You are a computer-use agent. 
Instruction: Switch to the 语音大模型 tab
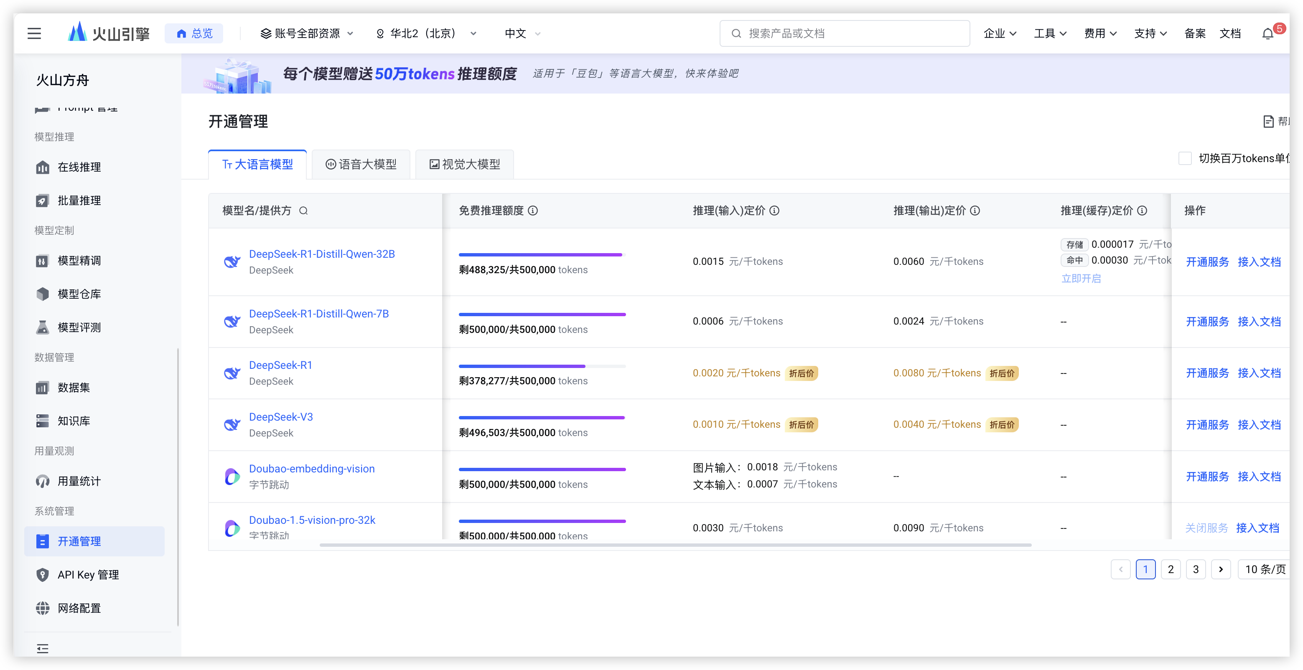[x=361, y=164]
